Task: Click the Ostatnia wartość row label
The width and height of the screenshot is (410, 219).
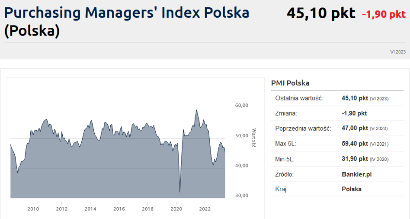Action: (299, 98)
